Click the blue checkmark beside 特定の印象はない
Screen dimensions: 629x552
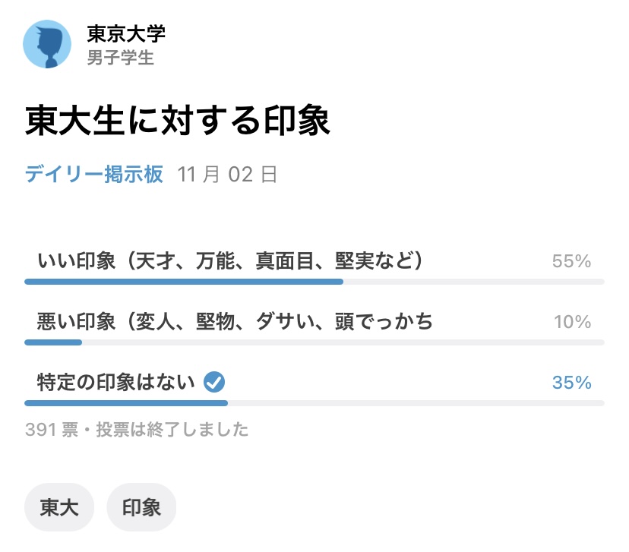(x=213, y=382)
